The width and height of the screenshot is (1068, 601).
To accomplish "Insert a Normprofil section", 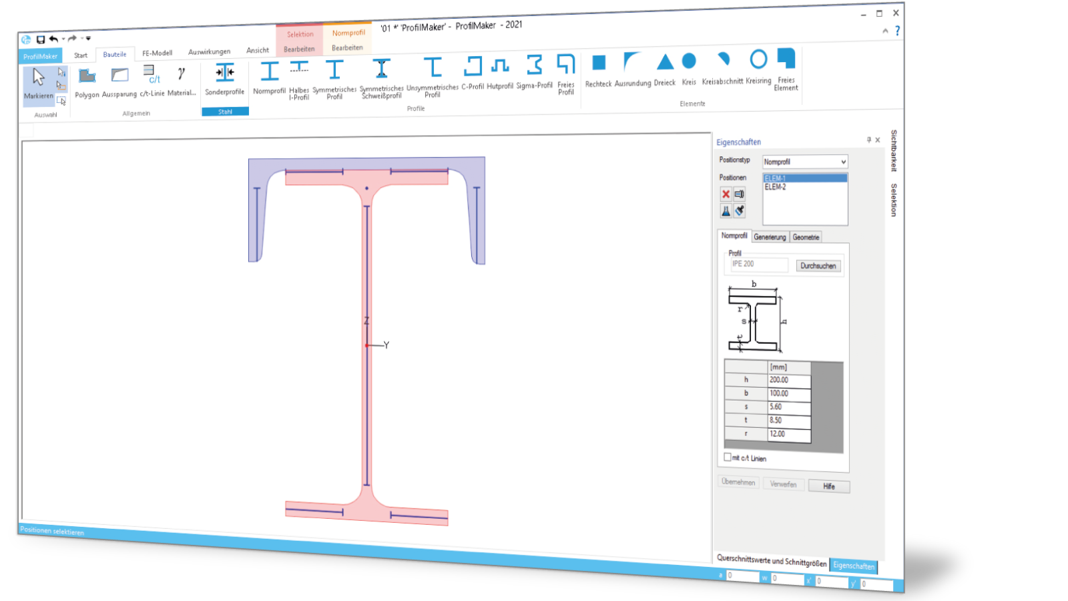I will (269, 78).
